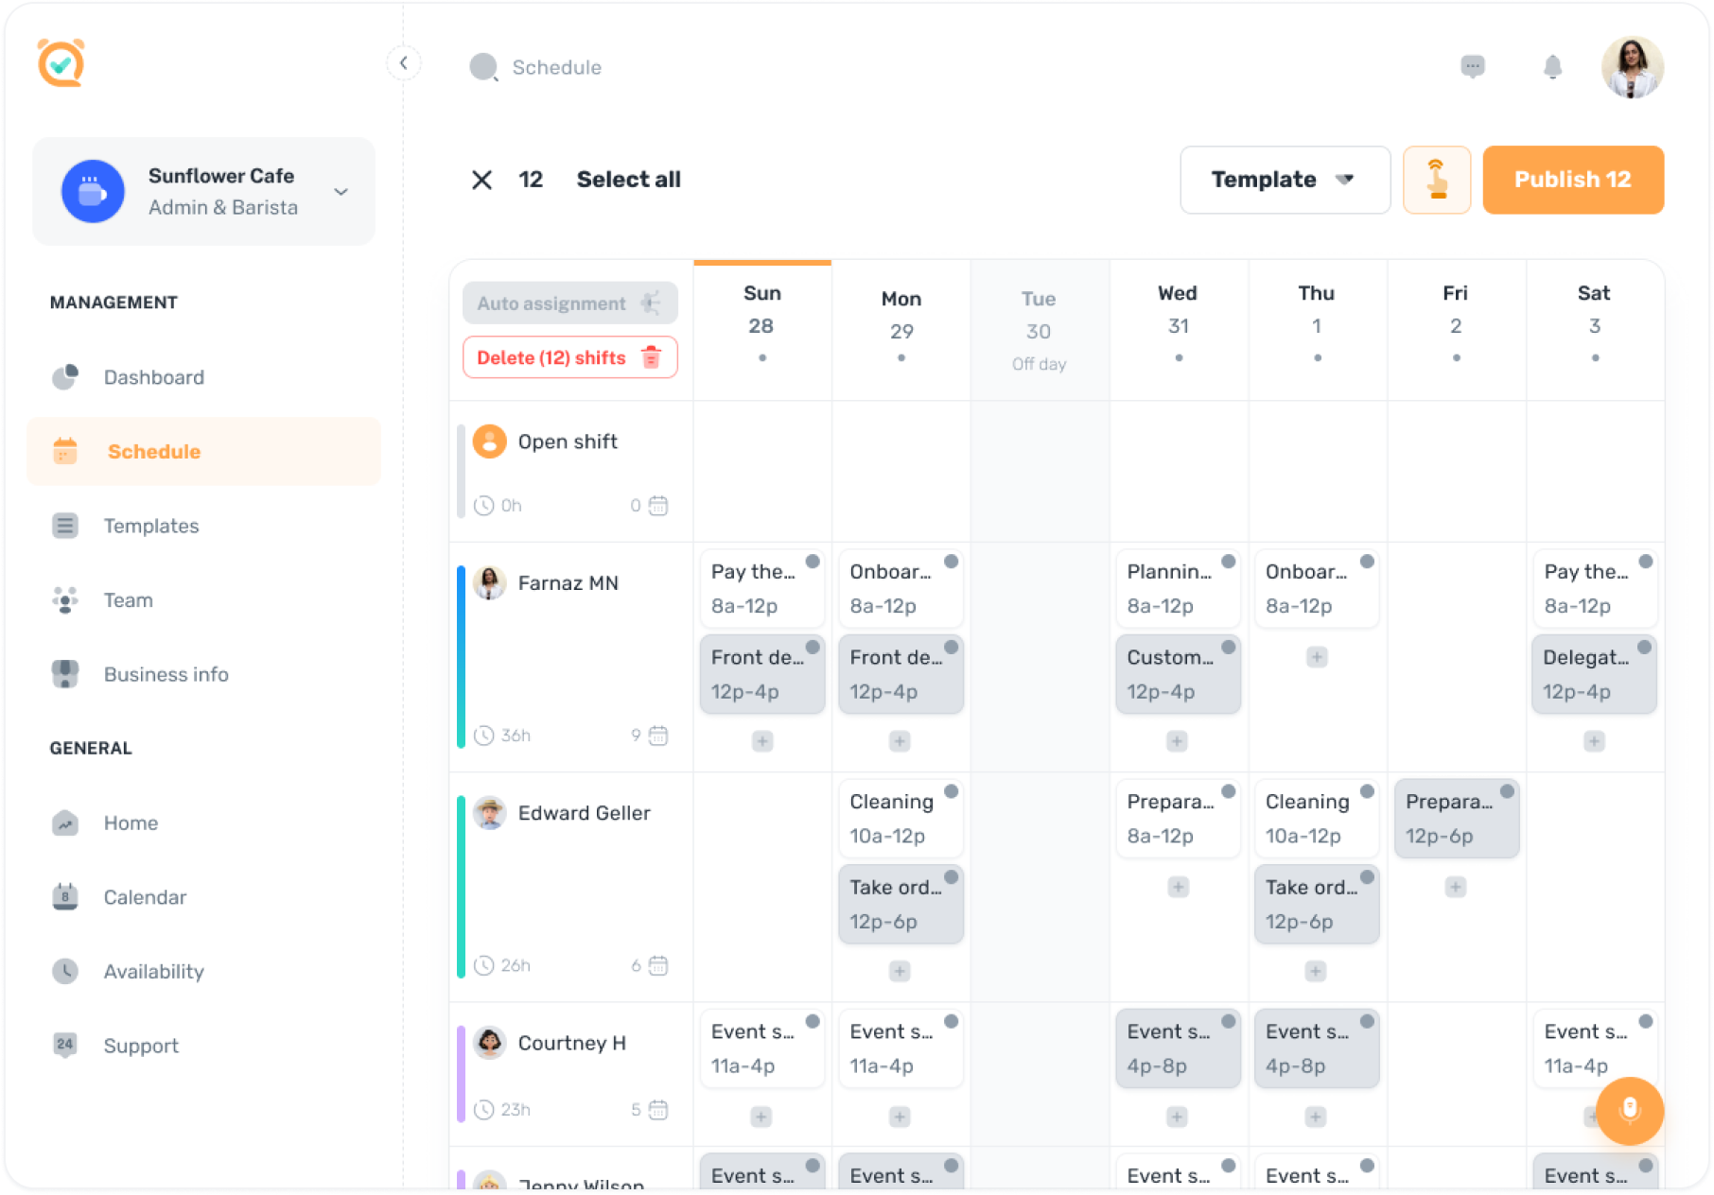The image size is (1714, 1195).
Task: Click the floating orange microphone button
Action: point(1629,1110)
